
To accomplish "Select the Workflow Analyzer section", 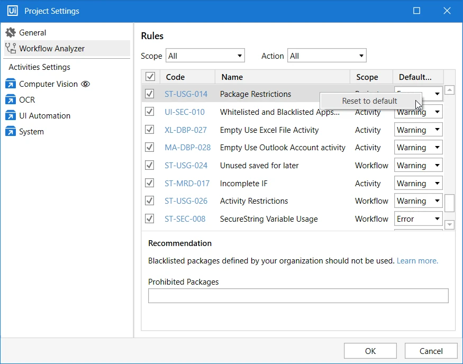I will 67,49.
